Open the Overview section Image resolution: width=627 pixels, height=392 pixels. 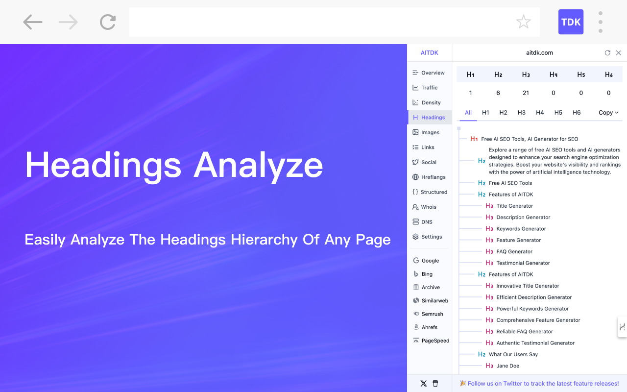pyautogui.click(x=429, y=73)
